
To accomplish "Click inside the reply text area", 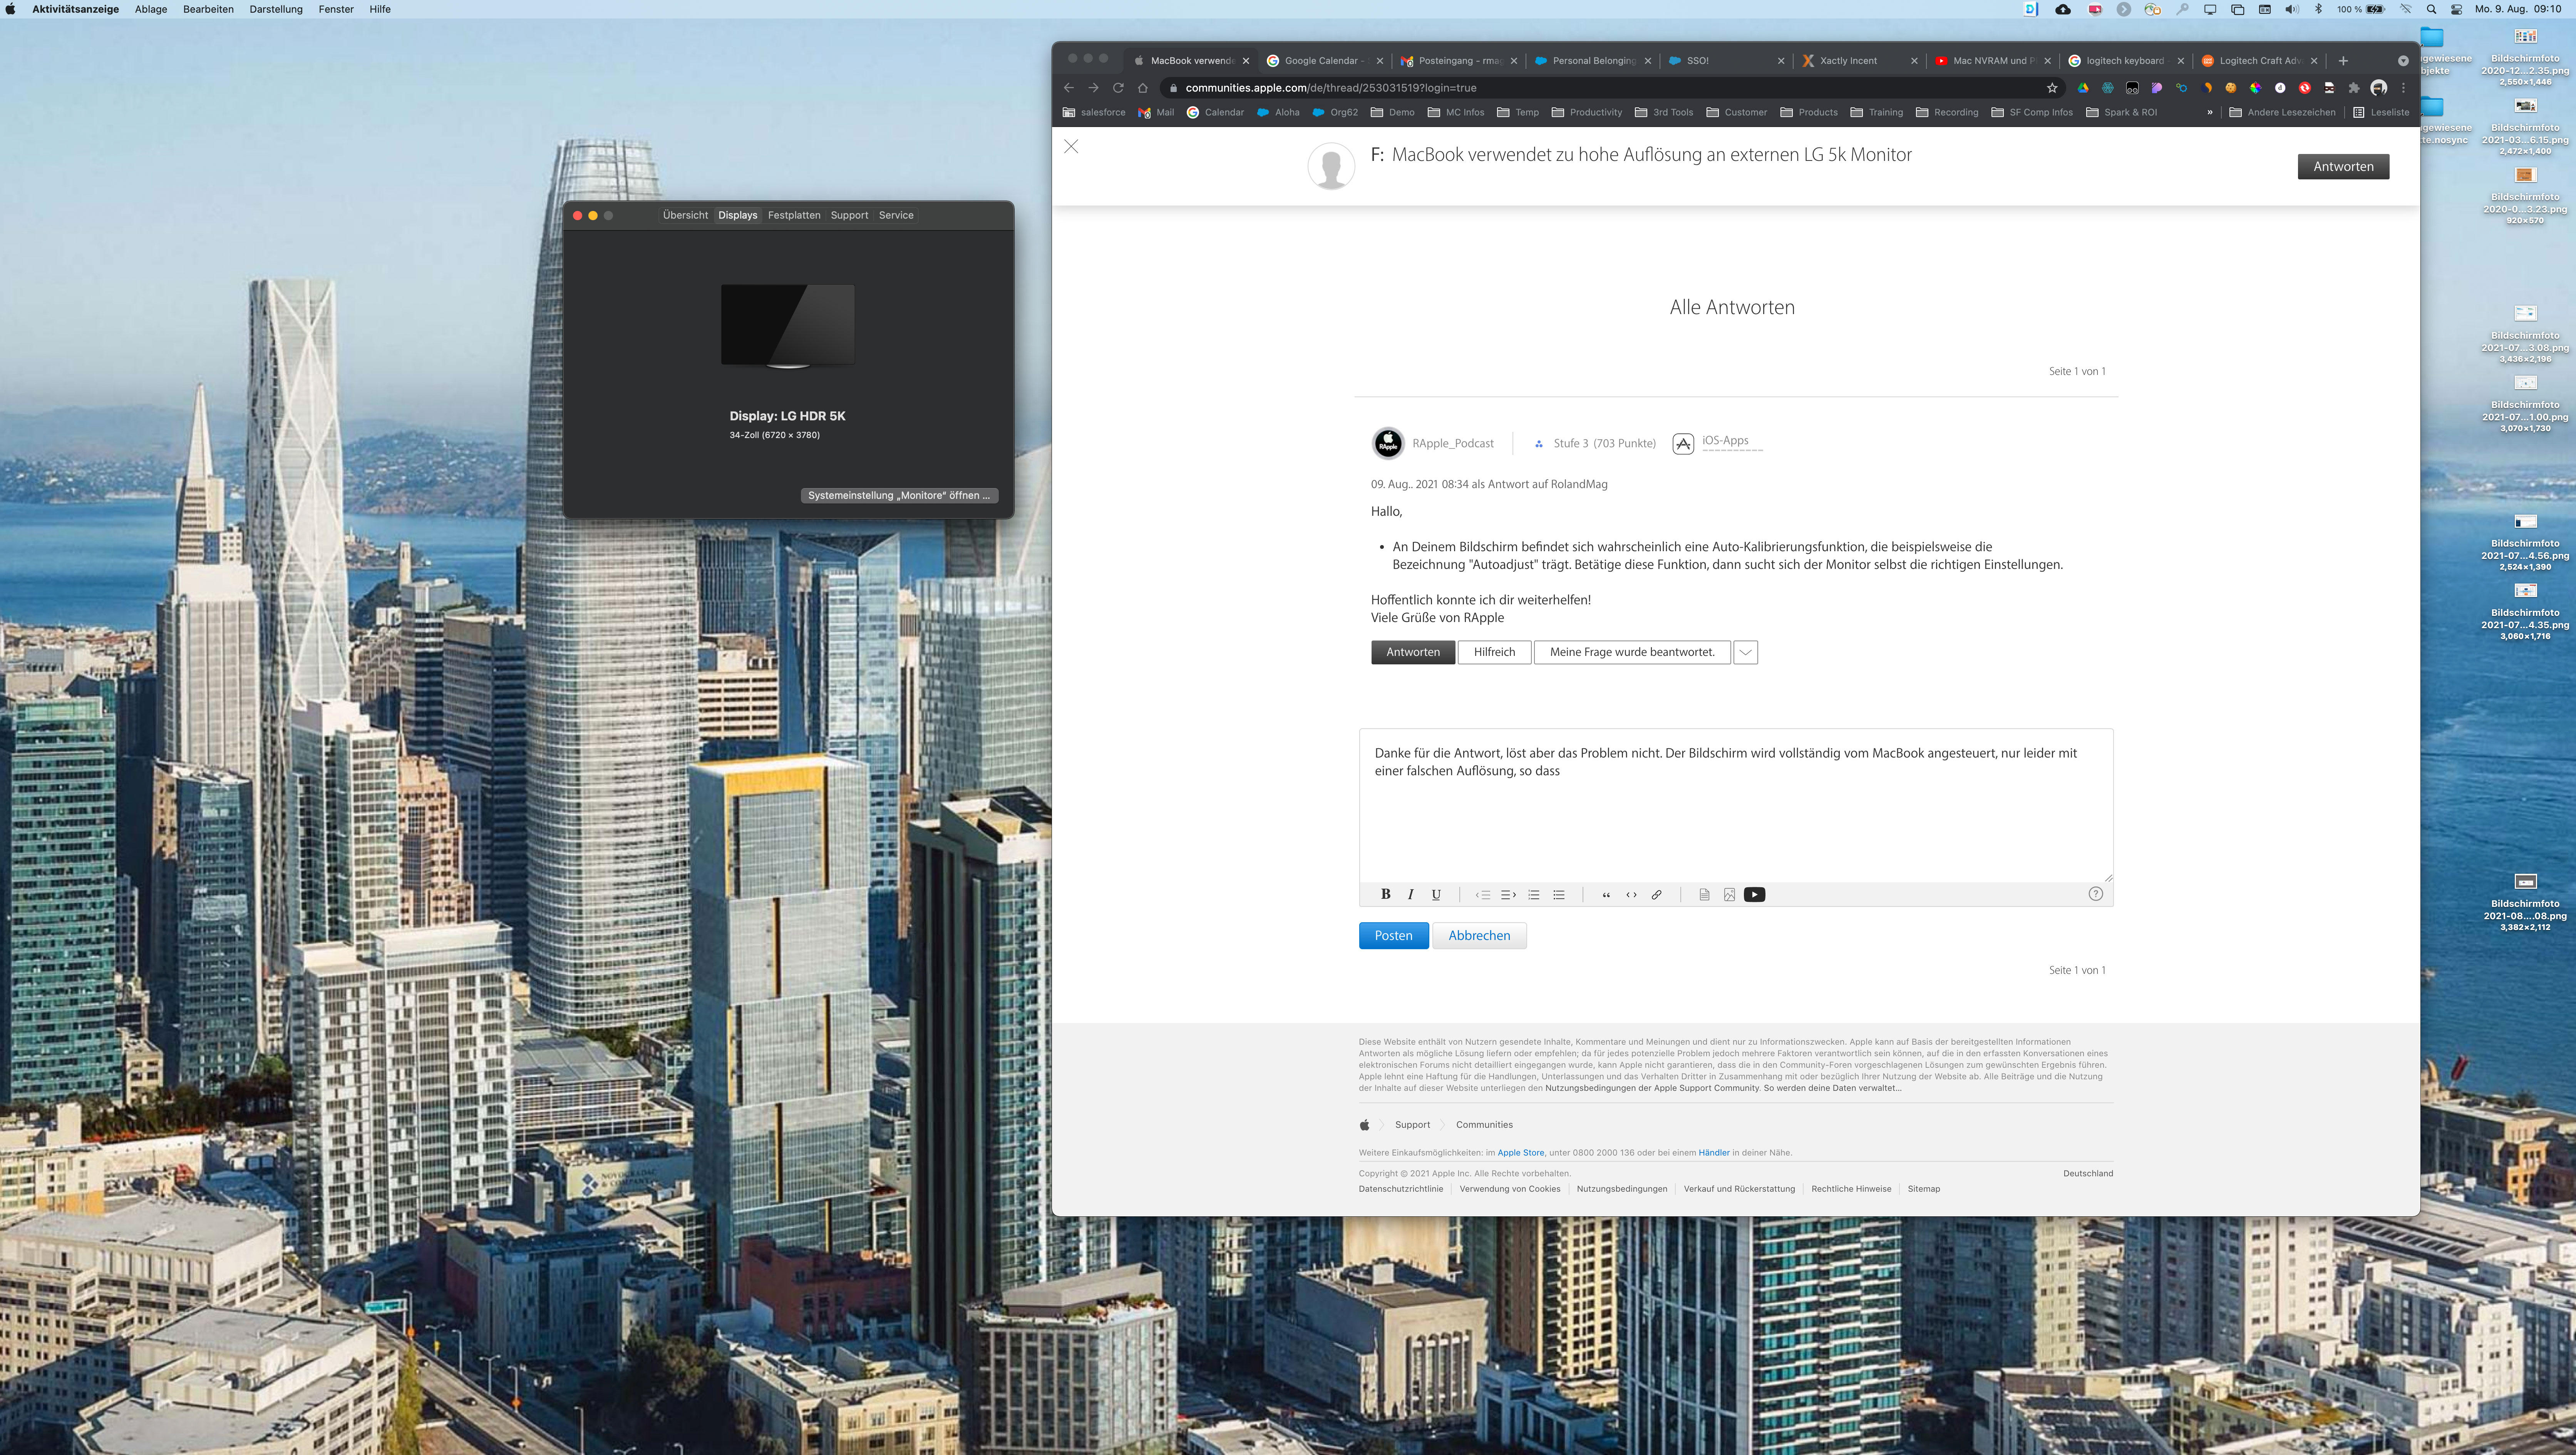I will click(x=1735, y=820).
